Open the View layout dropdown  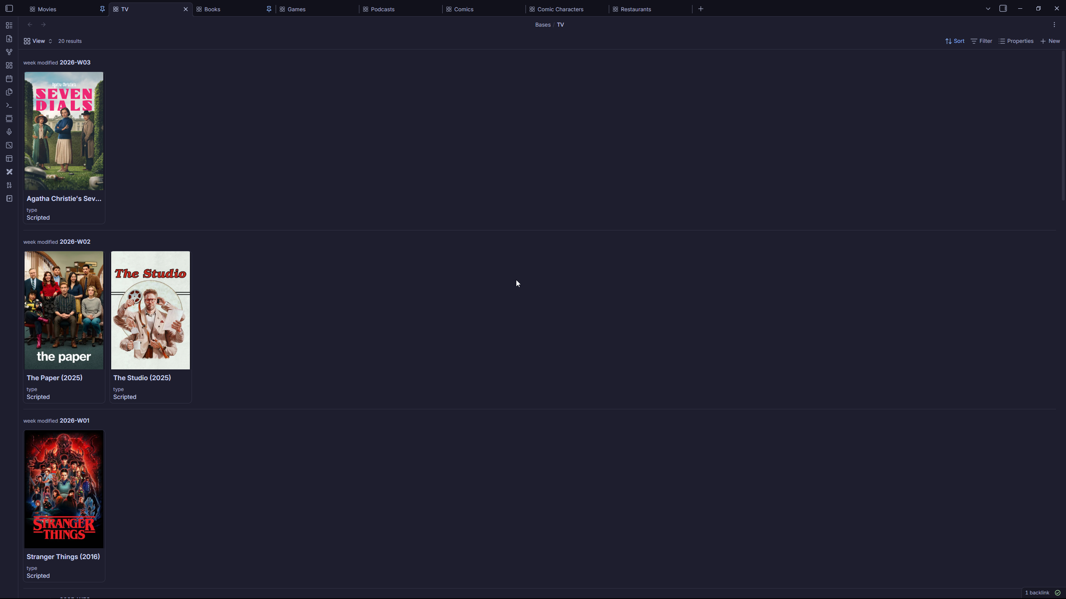click(x=38, y=41)
